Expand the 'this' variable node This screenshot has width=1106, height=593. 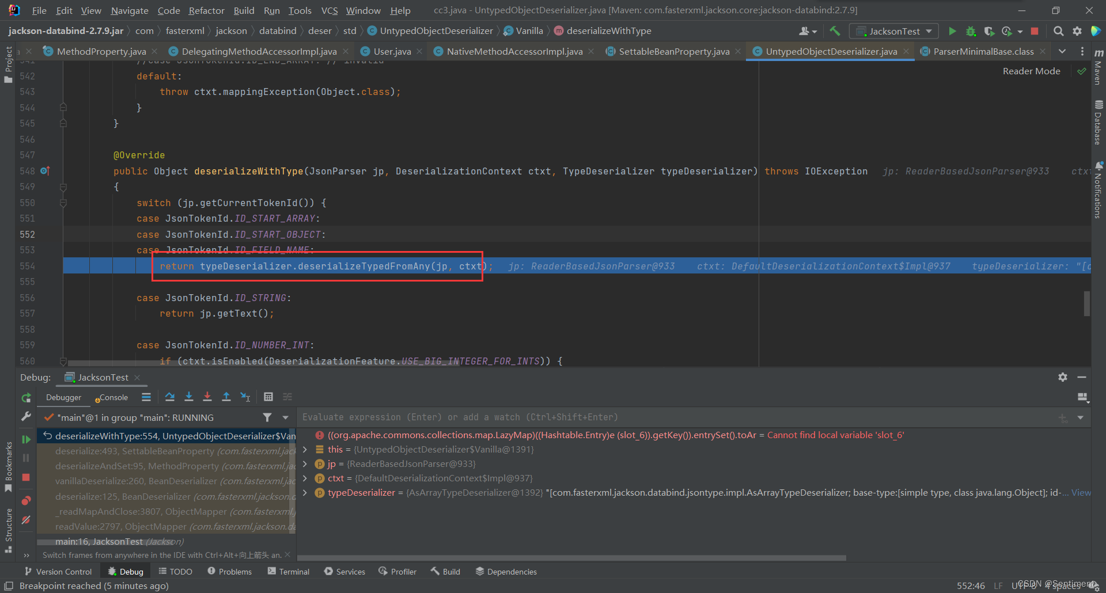[x=305, y=450]
